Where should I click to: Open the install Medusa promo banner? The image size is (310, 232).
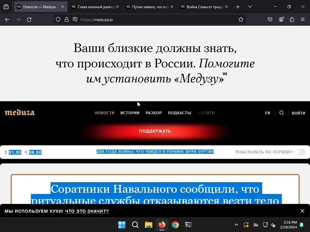tap(155, 63)
